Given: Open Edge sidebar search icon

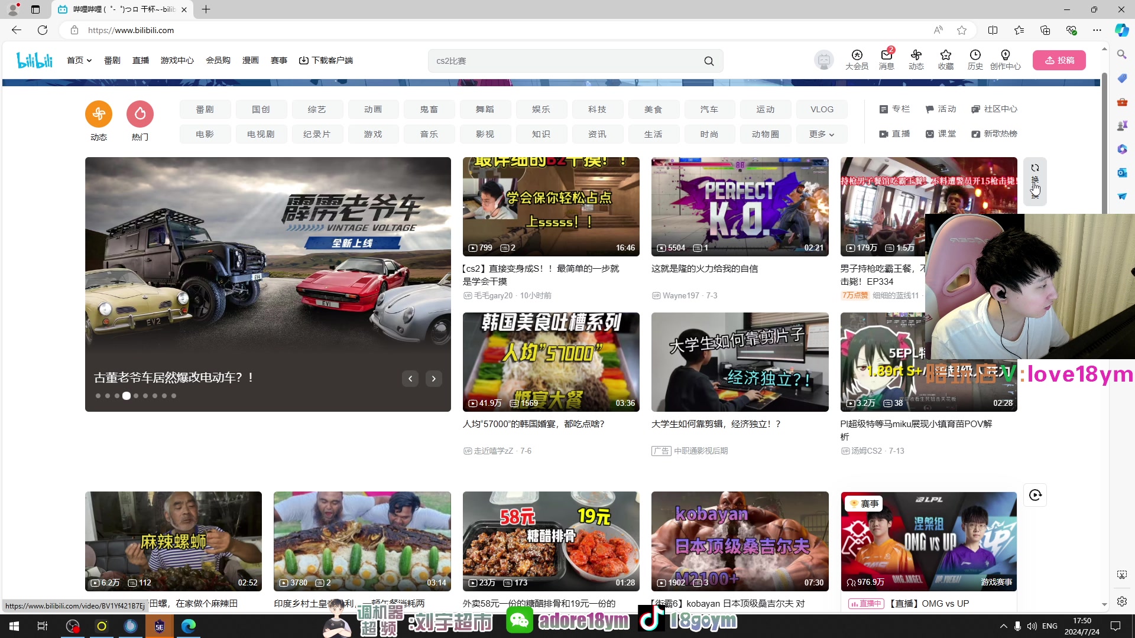Looking at the screenshot, I should (x=1121, y=54).
